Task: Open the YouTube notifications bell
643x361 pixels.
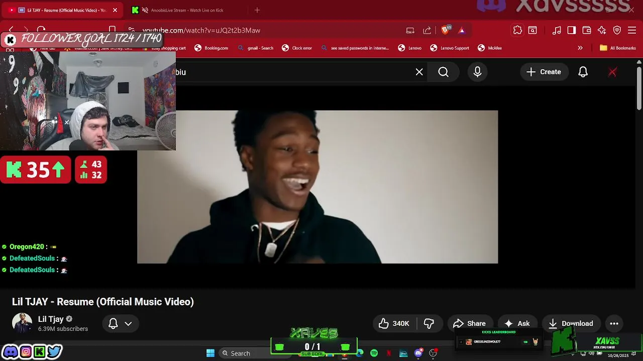Action: pos(583,72)
